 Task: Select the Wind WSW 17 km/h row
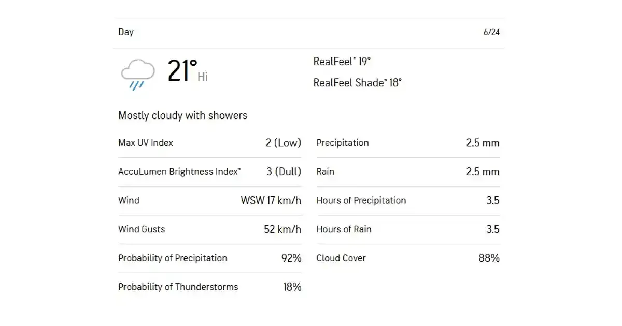pos(210,200)
